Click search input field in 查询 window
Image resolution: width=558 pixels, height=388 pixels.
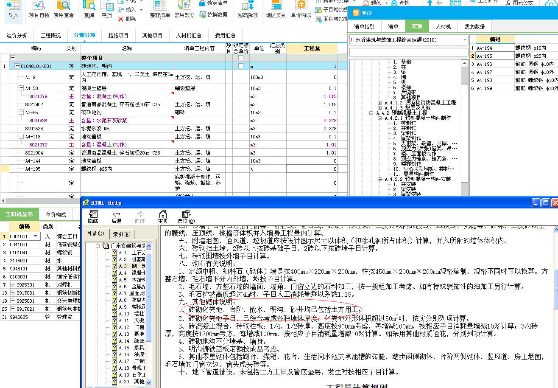click(409, 52)
